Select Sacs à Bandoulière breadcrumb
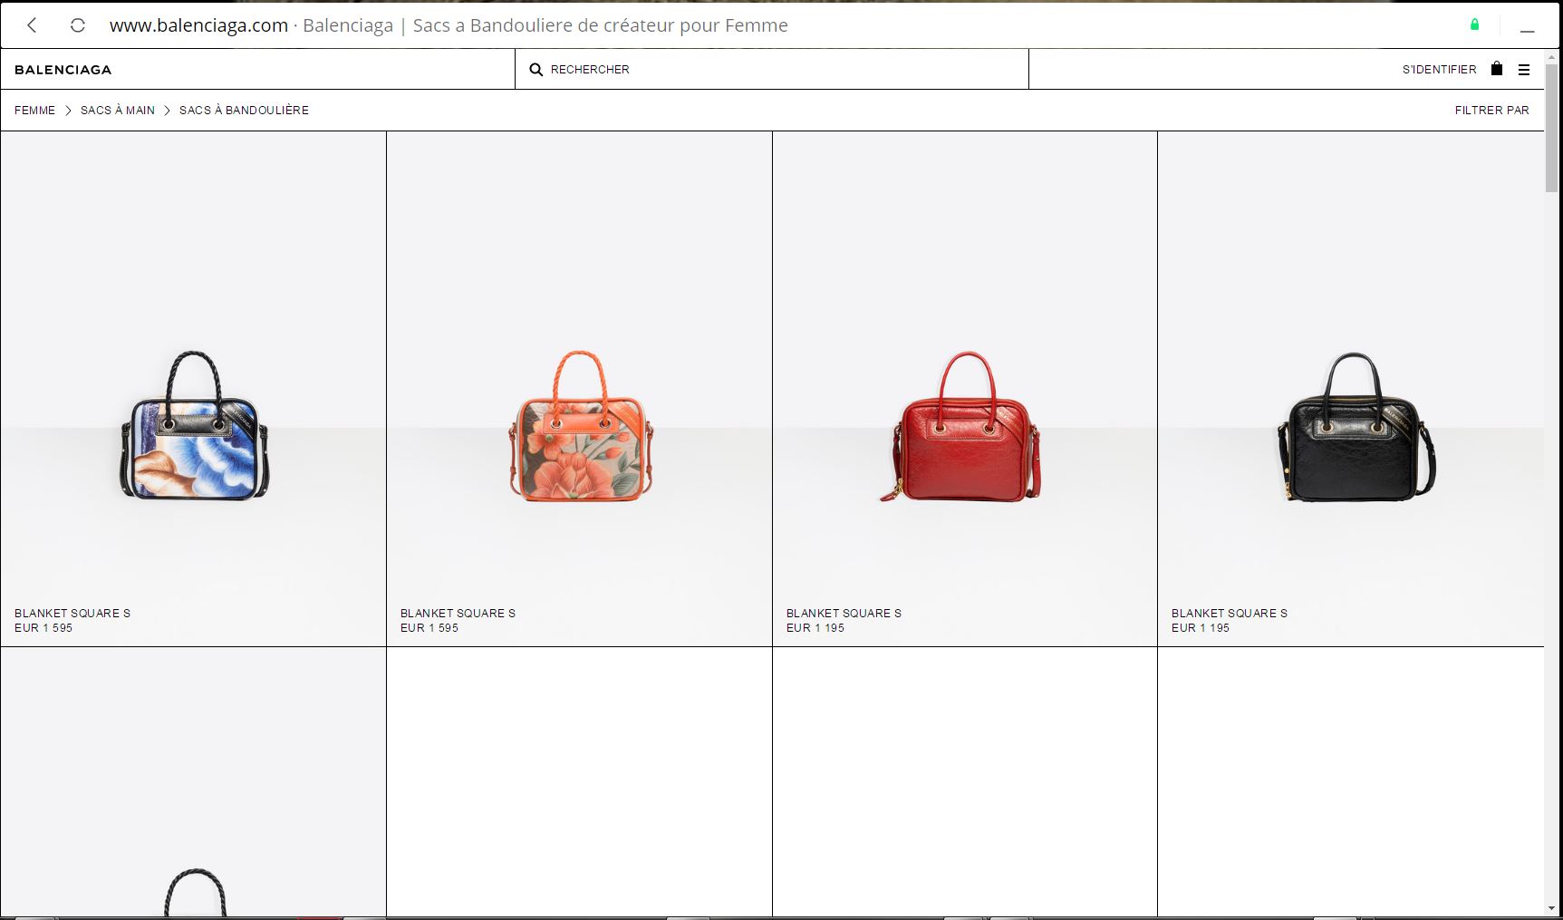 (245, 111)
